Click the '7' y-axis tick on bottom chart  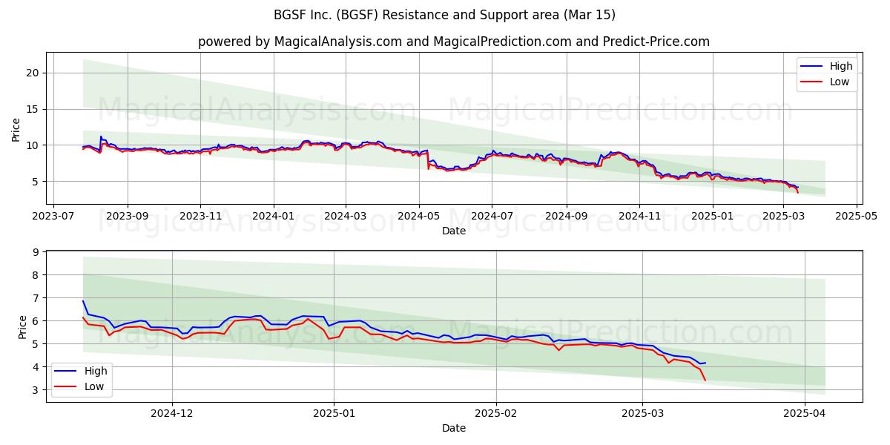[x=35, y=298]
